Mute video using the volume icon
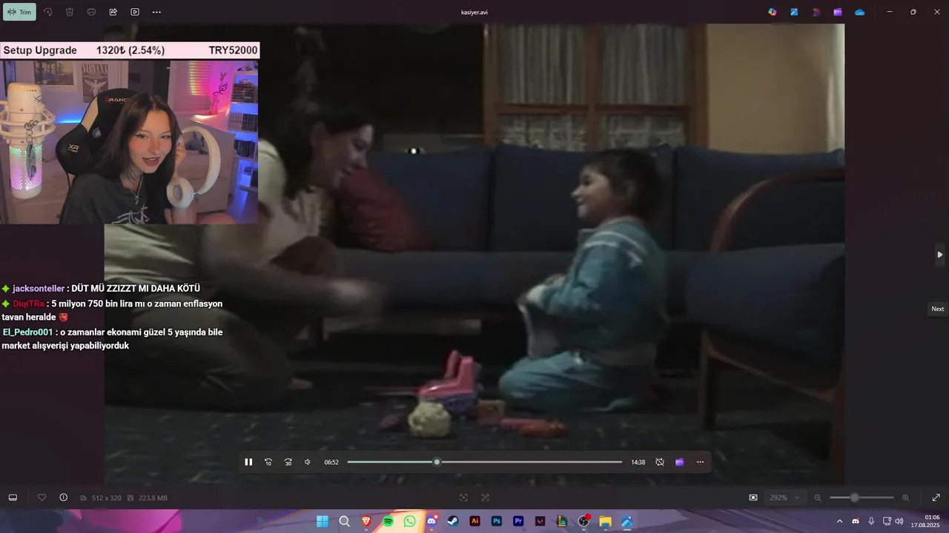This screenshot has width=949, height=533. tap(308, 462)
